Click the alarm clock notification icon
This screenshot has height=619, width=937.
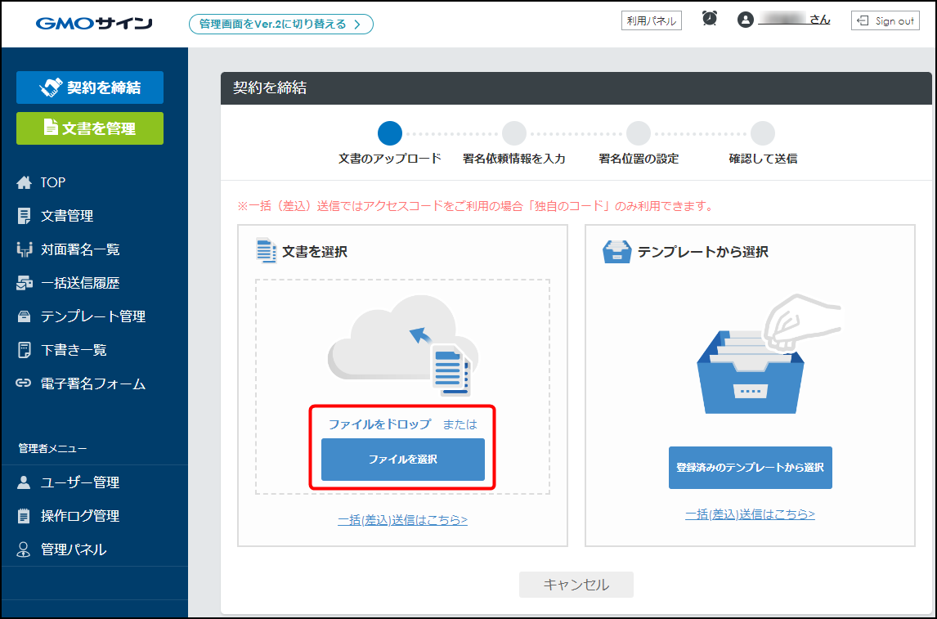pos(710,19)
